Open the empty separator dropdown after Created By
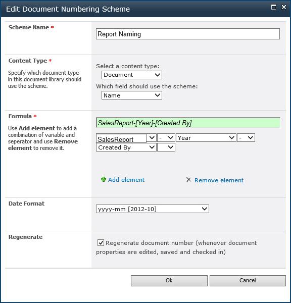This screenshot has height=303, width=291. click(x=166, y=147)
